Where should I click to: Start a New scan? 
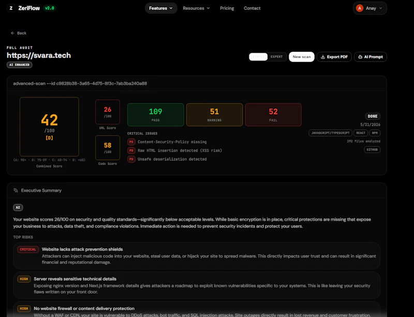point(302,57)
